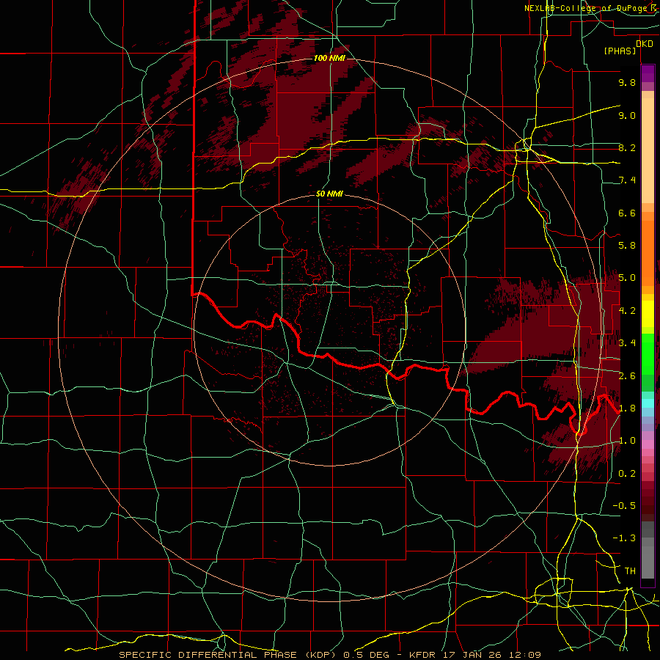Click the 0.2 value on the color scale

(x=627, y=474)
